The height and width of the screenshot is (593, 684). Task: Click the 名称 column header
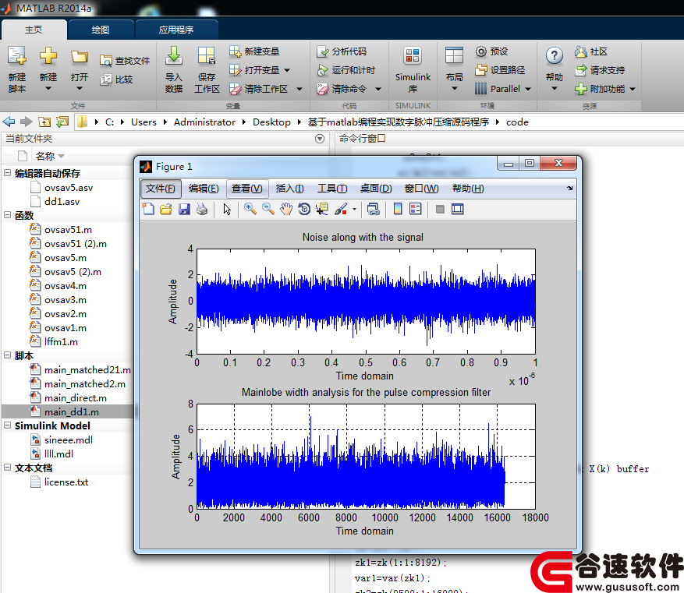point(45,156)
